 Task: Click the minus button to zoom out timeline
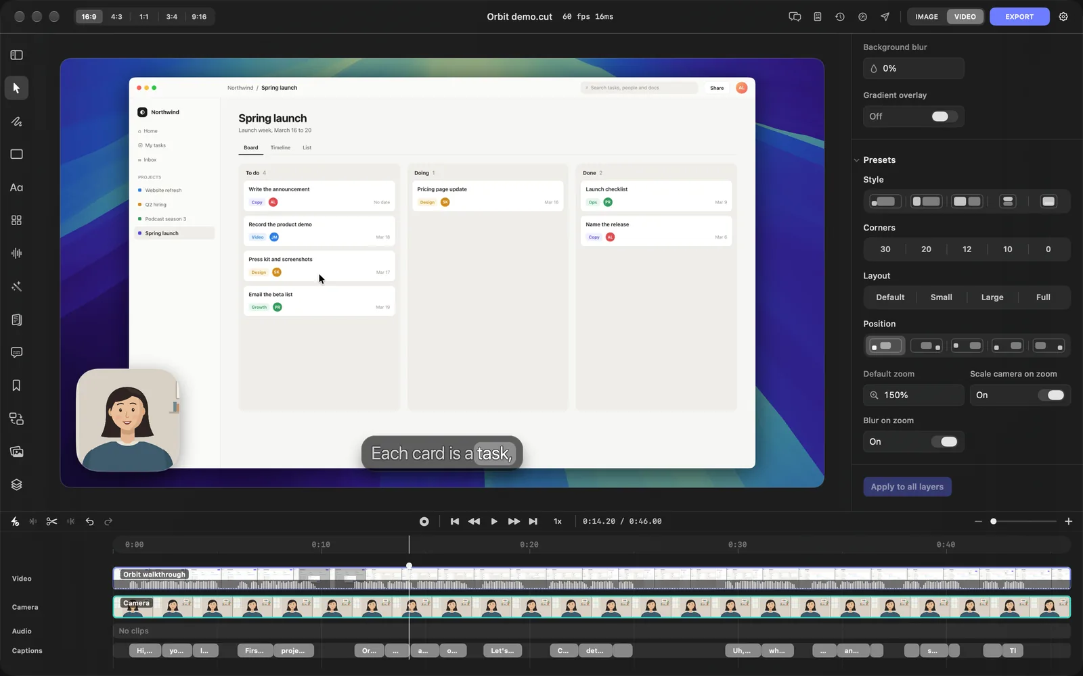click(x=978, y=521)
